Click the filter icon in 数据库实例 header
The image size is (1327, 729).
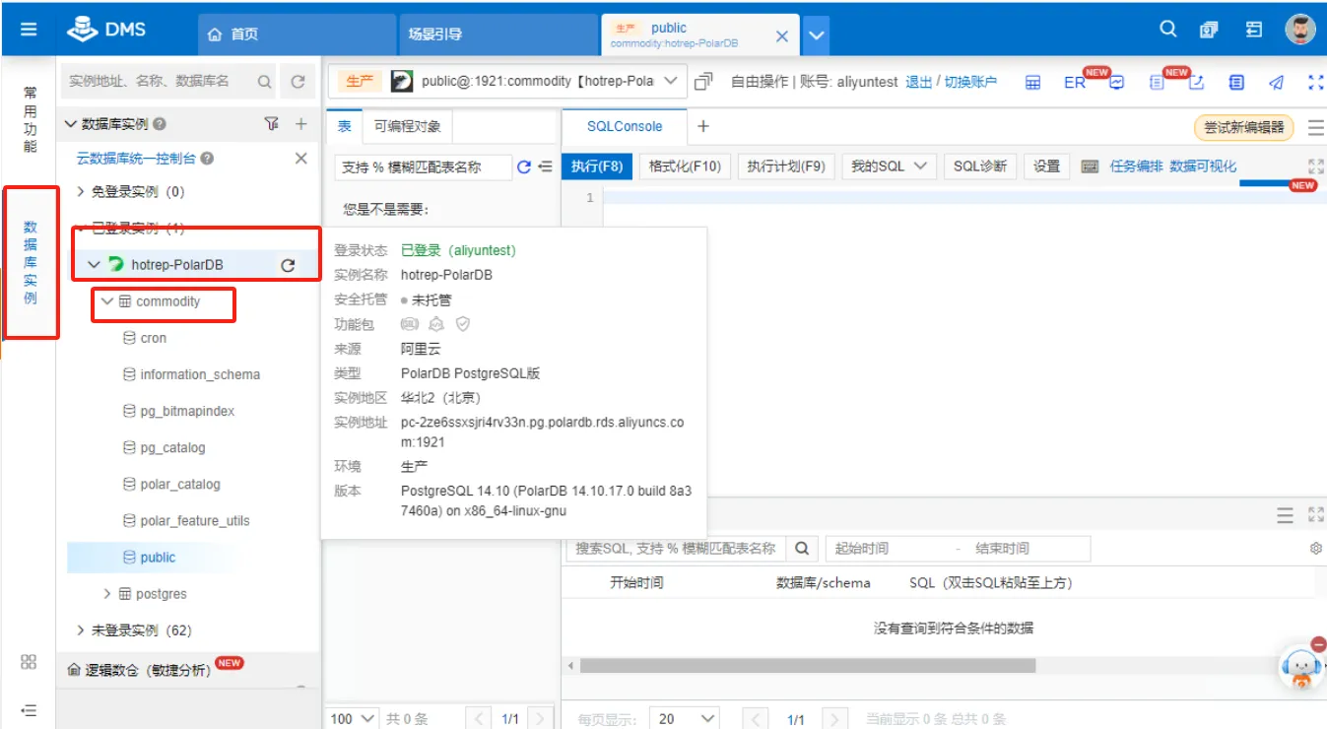point(272,124)
